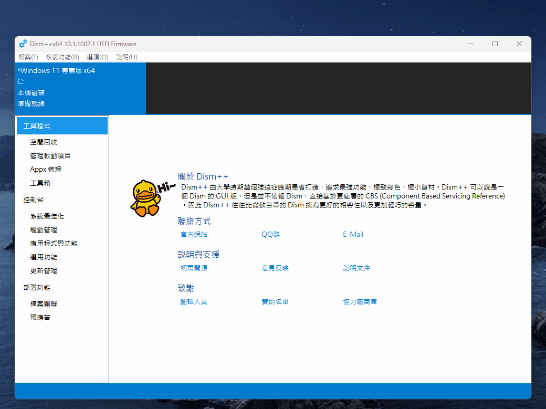The width and height of the screenshot is (546, 409).
Task: Open the 選項(O) menu
Action: pyautogui.click(x=98, y=57)
